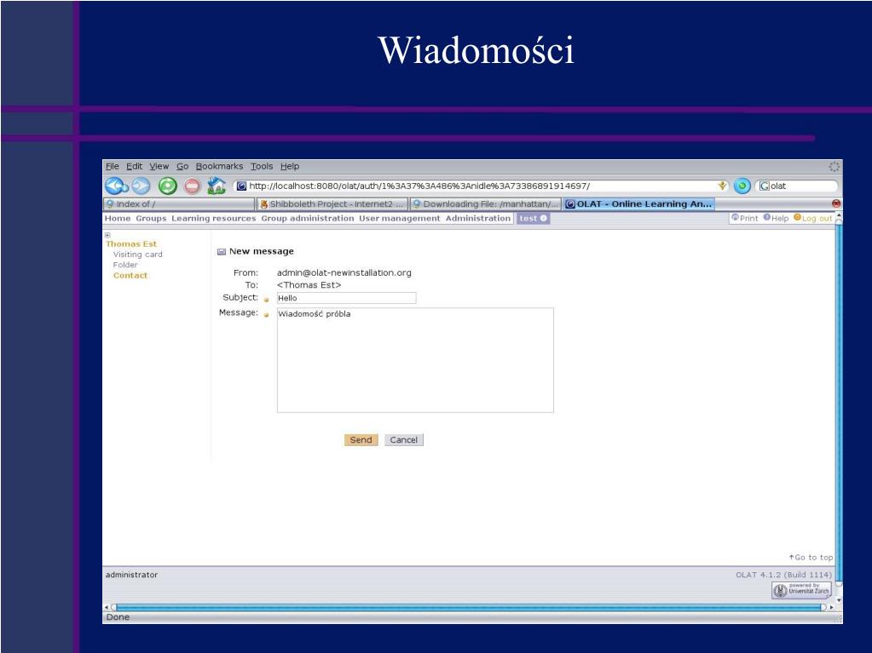This screenshot has width=872, height=653.
Task: Click the recipient text <Thomas Est>
Action: (x=309, y=285)
